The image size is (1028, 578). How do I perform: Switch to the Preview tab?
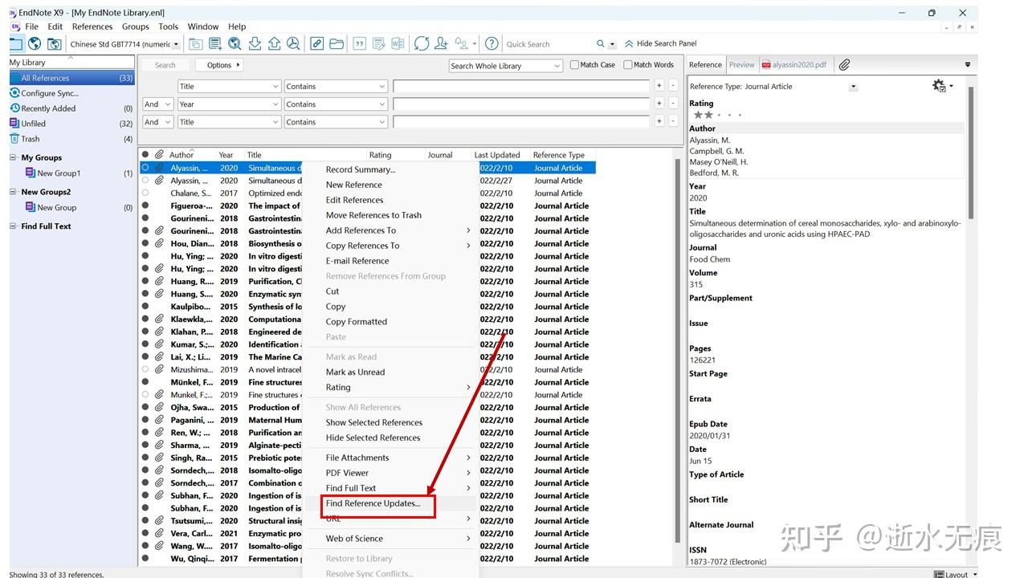(741, 65)
